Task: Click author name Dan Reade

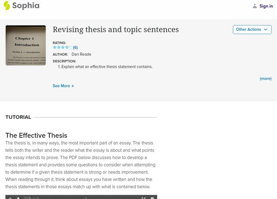Action: pos(81,54)
